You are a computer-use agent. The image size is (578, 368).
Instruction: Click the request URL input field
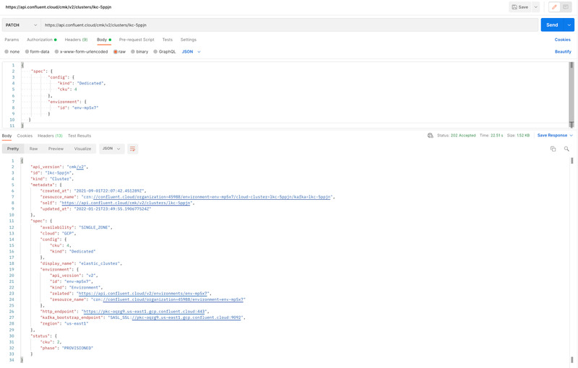coord(290,25)
